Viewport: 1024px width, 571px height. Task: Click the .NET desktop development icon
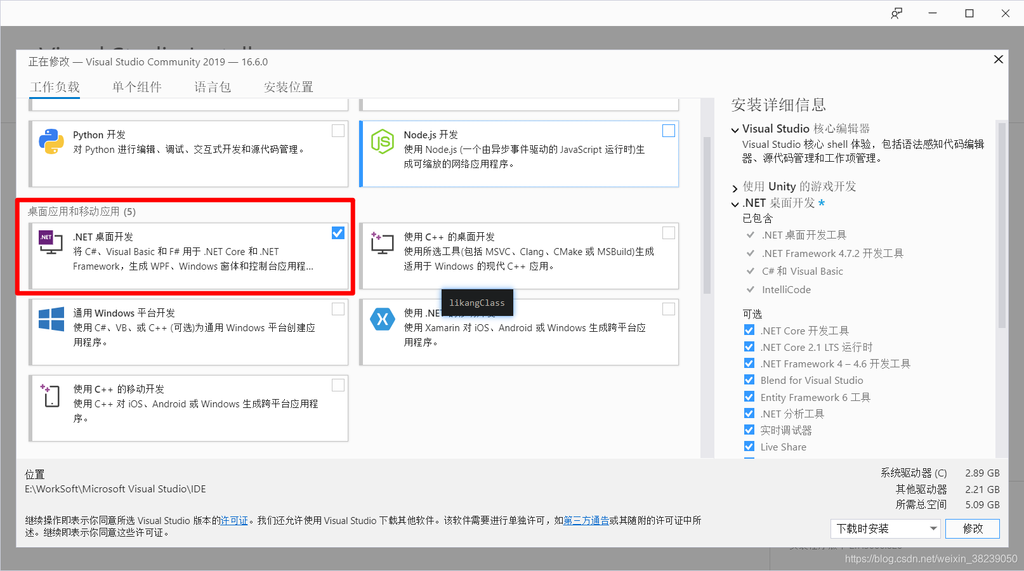[51, 242]
